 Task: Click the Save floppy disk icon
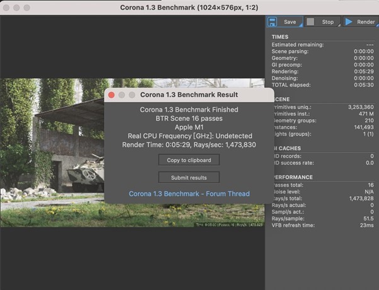coord(272,22)
